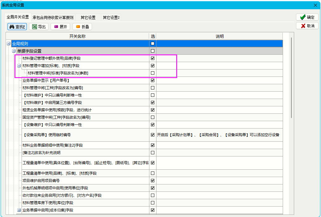The height and width of the screenshot is (217, 321).
Task: Check the [备注2]改名为补充说明 box
Action: click(x=152, y=153)
